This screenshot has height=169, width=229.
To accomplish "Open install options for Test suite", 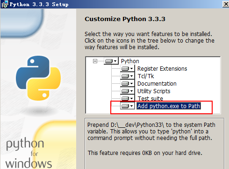I will pyautogui.click(x=127, y=98).
